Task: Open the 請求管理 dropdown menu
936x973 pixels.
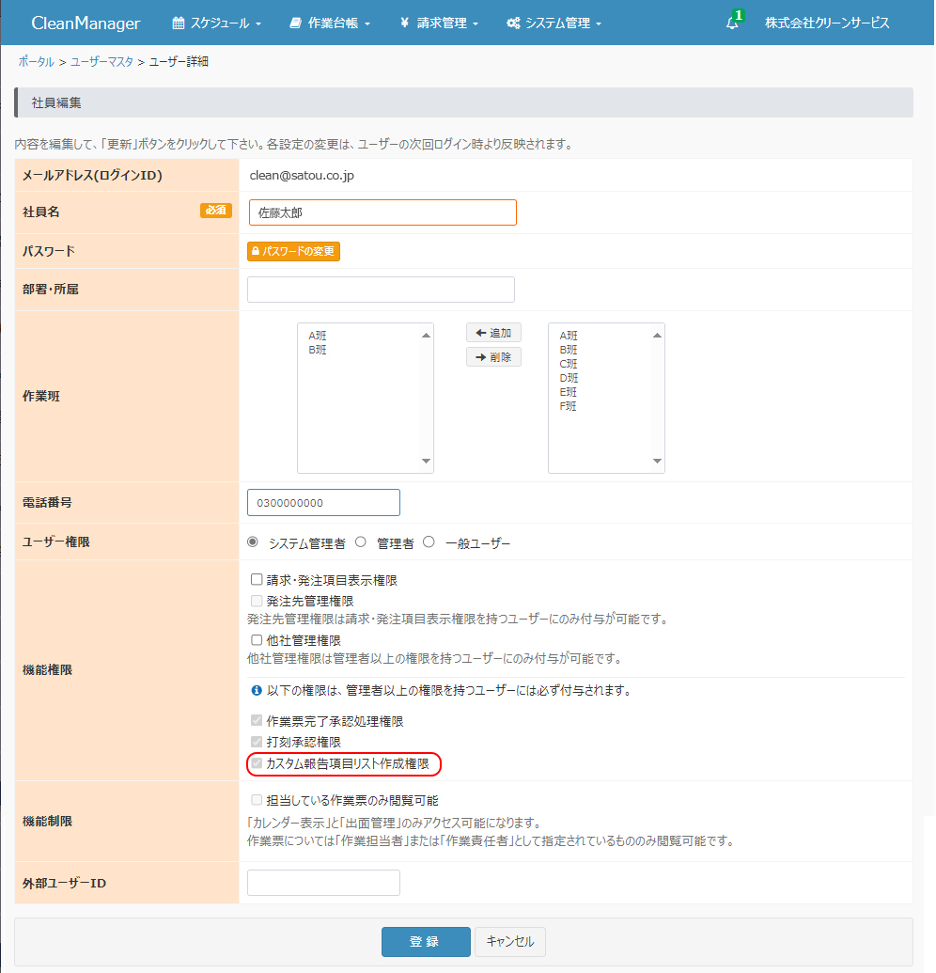Action: (439, 24)
